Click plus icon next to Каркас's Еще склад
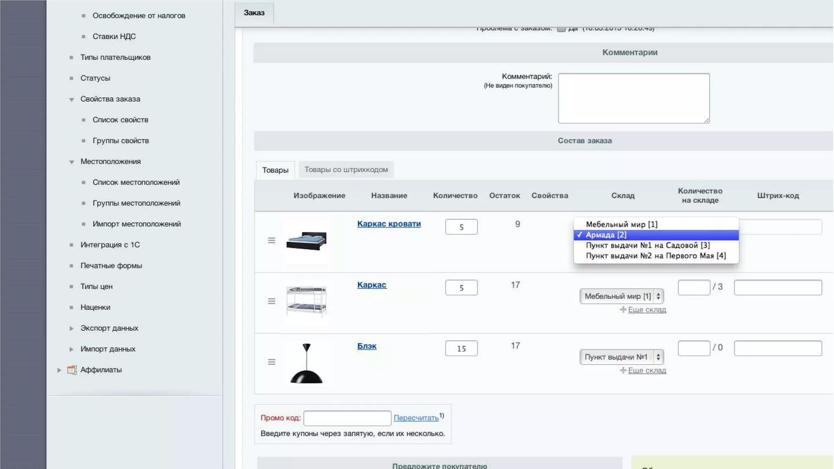Viewport: 834px width, 469px height. click(623, 310)
